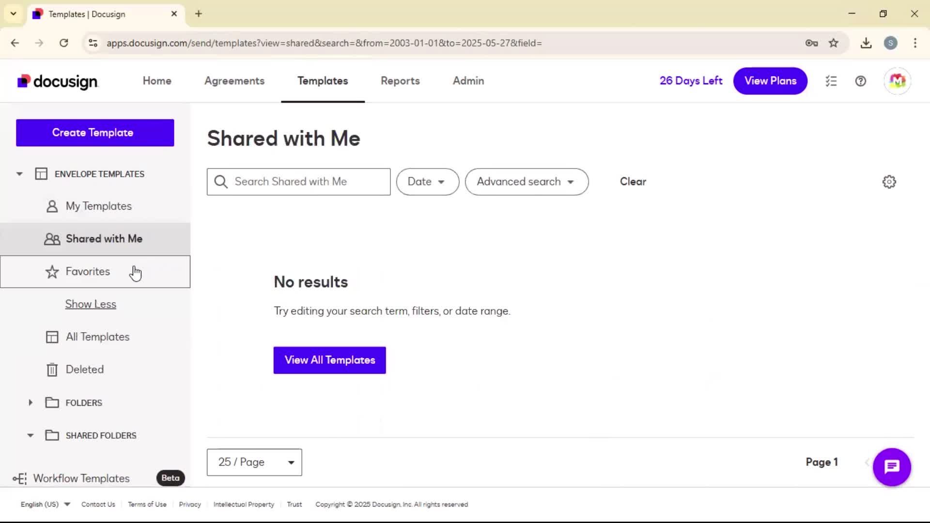Click the My Templates person icon
Screen dimensions: 930x523
pyautogui.click(x=52, y=206)
